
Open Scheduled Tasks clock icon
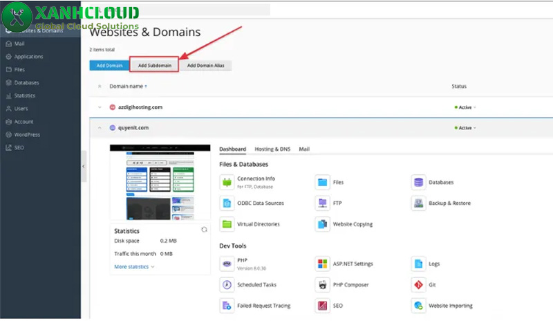point(226,285)
